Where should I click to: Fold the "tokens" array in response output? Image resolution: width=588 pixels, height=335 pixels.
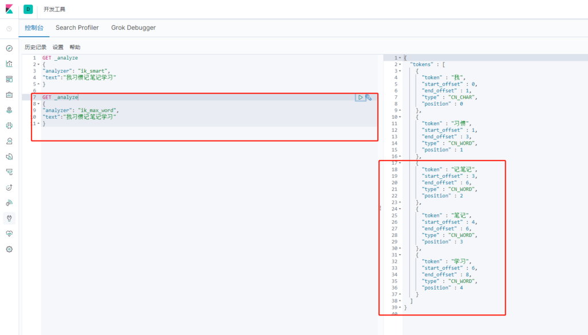click(400, 65)
